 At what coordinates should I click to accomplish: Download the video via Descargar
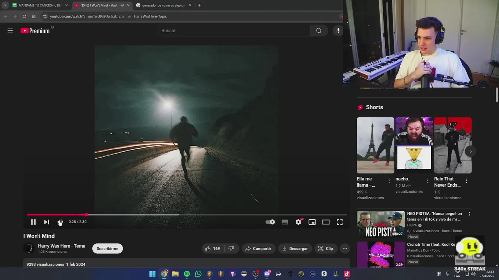coord(295,248)
